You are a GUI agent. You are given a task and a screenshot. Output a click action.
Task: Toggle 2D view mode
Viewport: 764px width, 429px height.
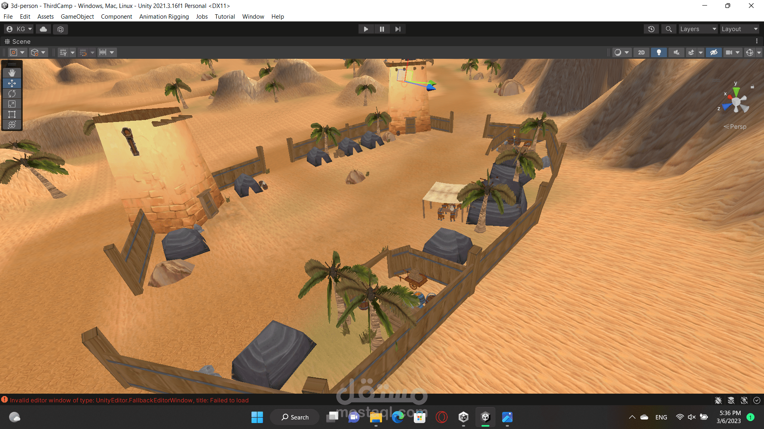641,52
